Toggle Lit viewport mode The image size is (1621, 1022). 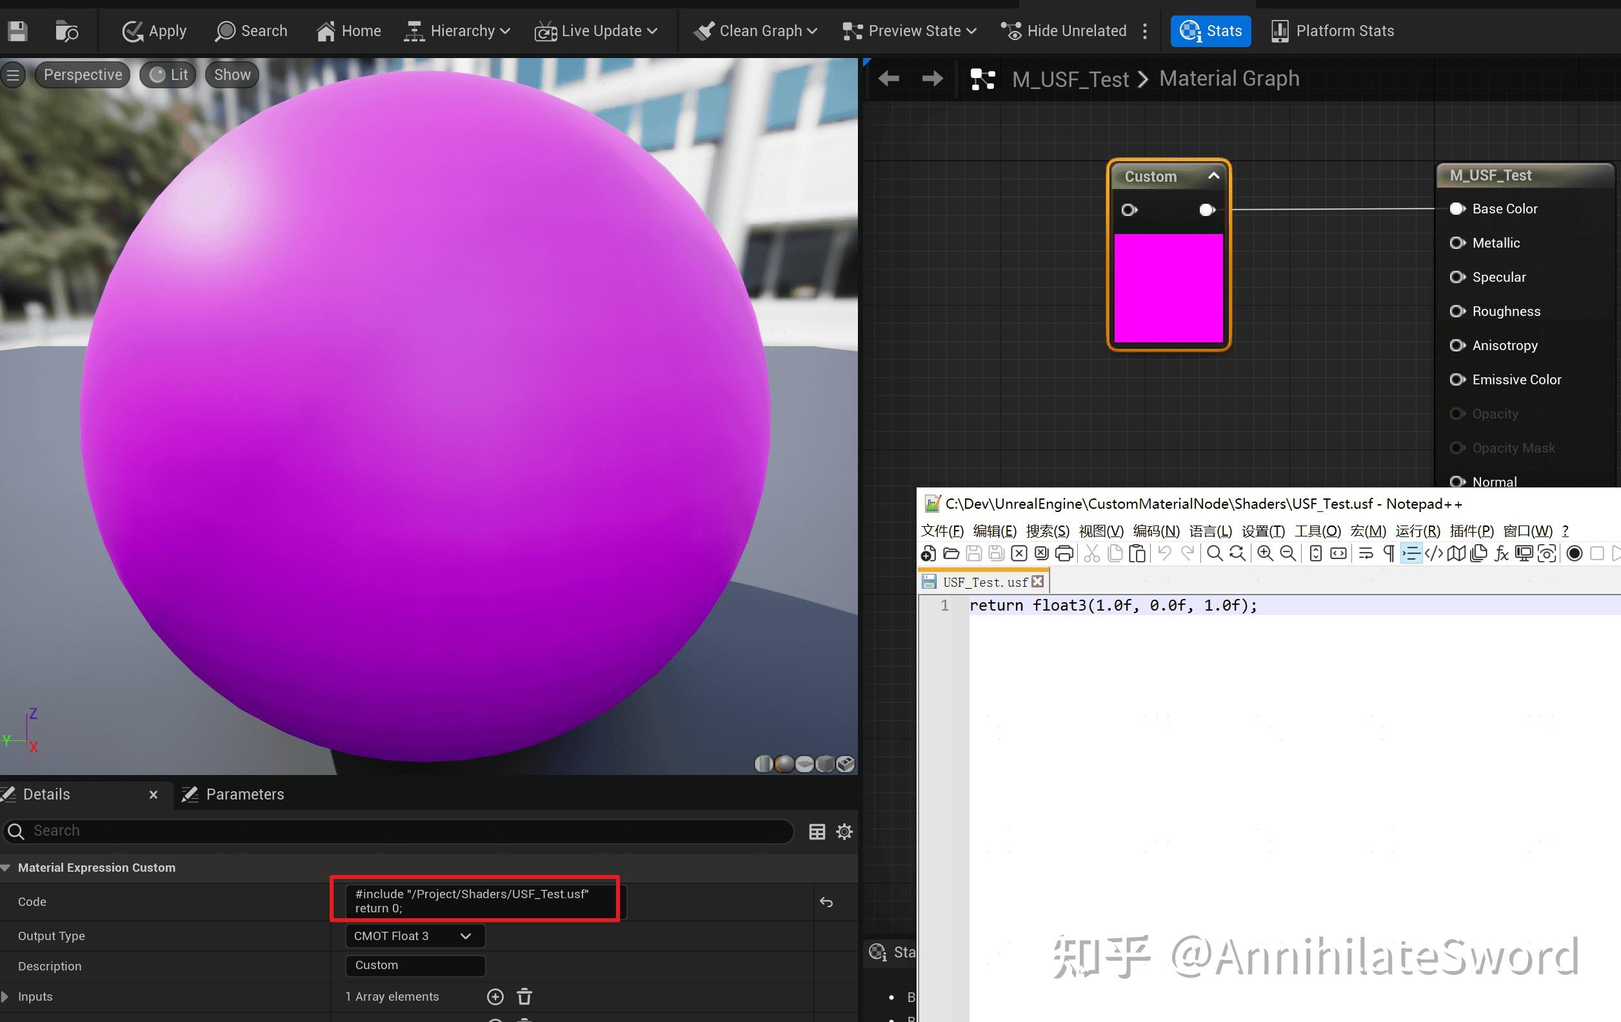coord(167,75)
